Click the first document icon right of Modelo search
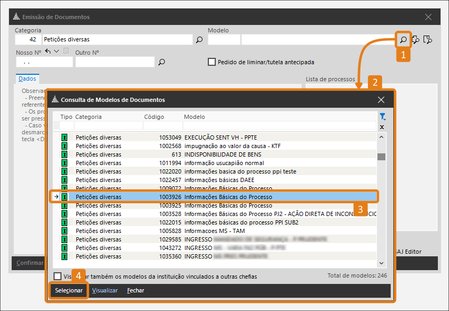Image resolution: width=449 pixels, height=311 pixels. [x=416, y=39]
